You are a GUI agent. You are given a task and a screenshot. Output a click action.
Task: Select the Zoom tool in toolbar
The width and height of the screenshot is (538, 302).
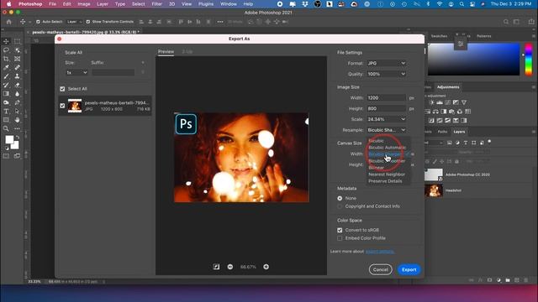6,128
